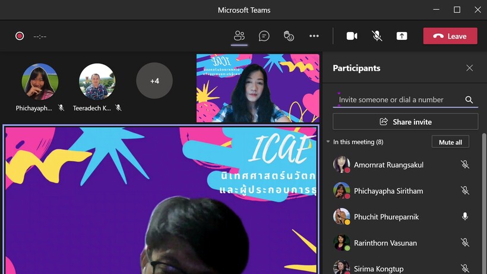Show the +4 additional participants
The image size is (487, 274).
coord(154,81)
